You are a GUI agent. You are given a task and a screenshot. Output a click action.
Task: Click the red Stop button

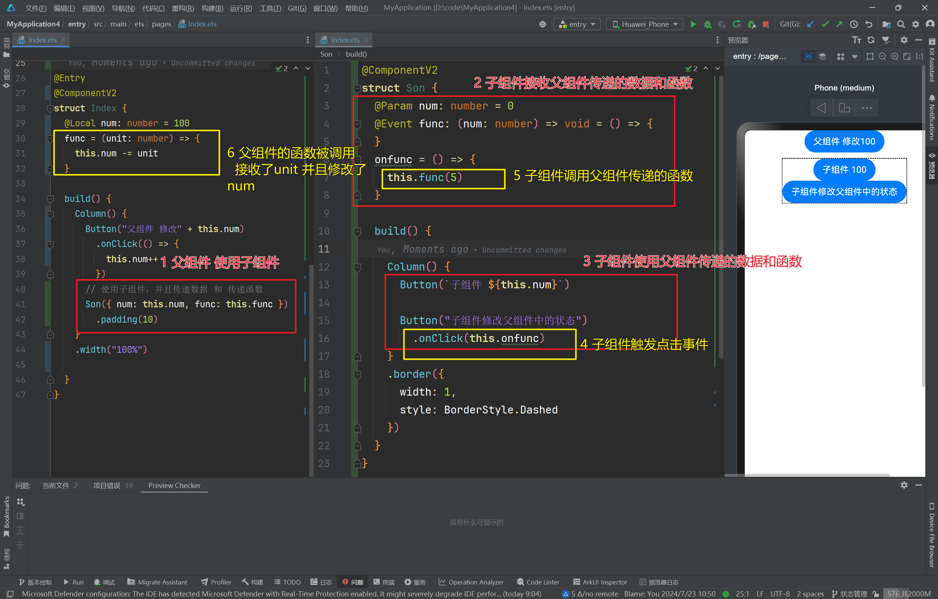click(x=765, y=24)
